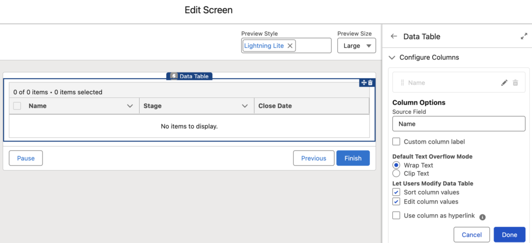Delete the Name column with the trash icon
Screen dimensions: 532x243
pos(515,83)
